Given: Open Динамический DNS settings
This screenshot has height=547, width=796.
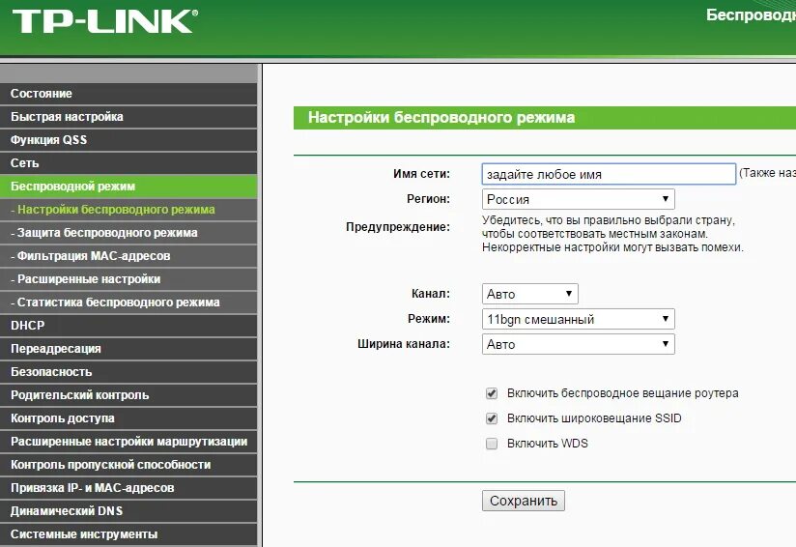Looking at the screenshot, I should [128, 511].
